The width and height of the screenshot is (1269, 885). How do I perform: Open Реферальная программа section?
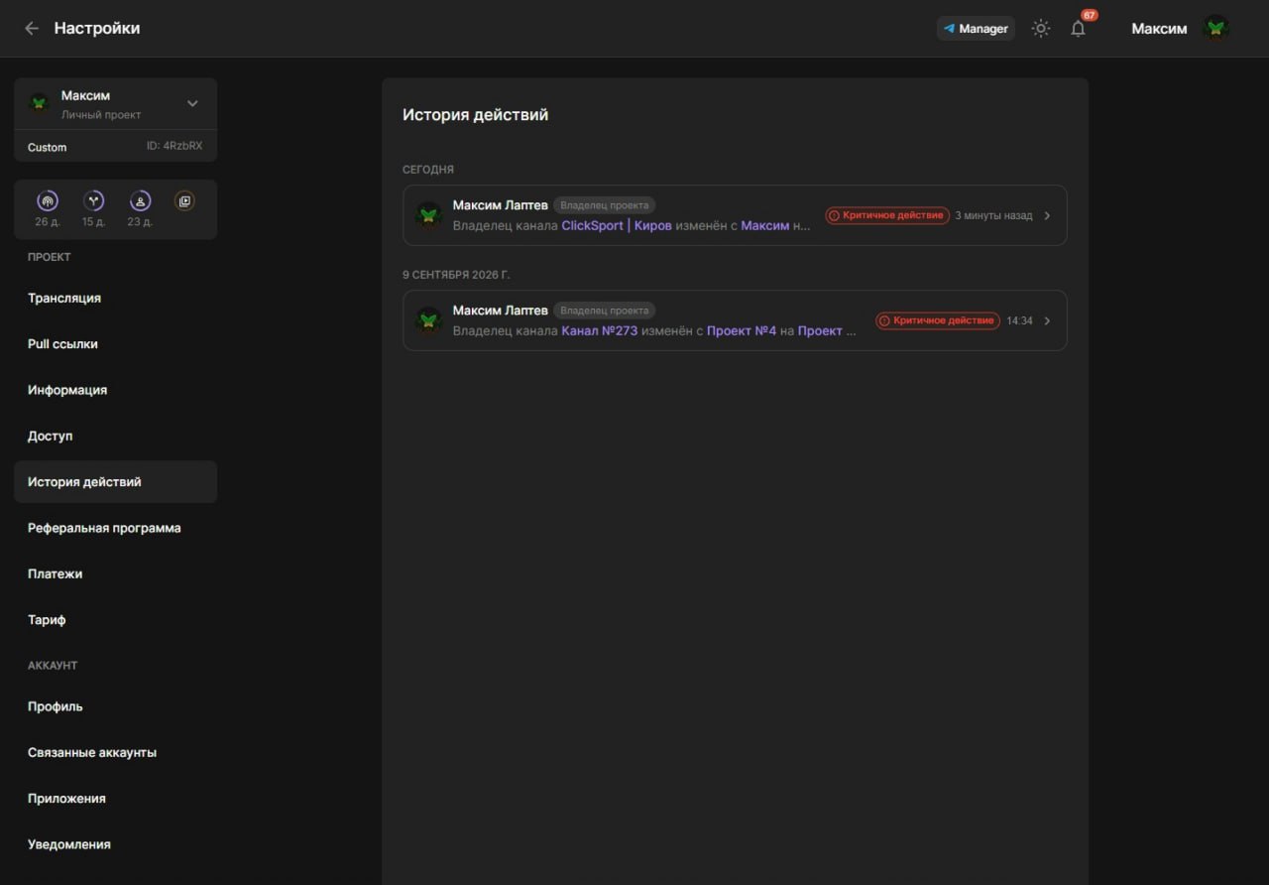point(115,528)
